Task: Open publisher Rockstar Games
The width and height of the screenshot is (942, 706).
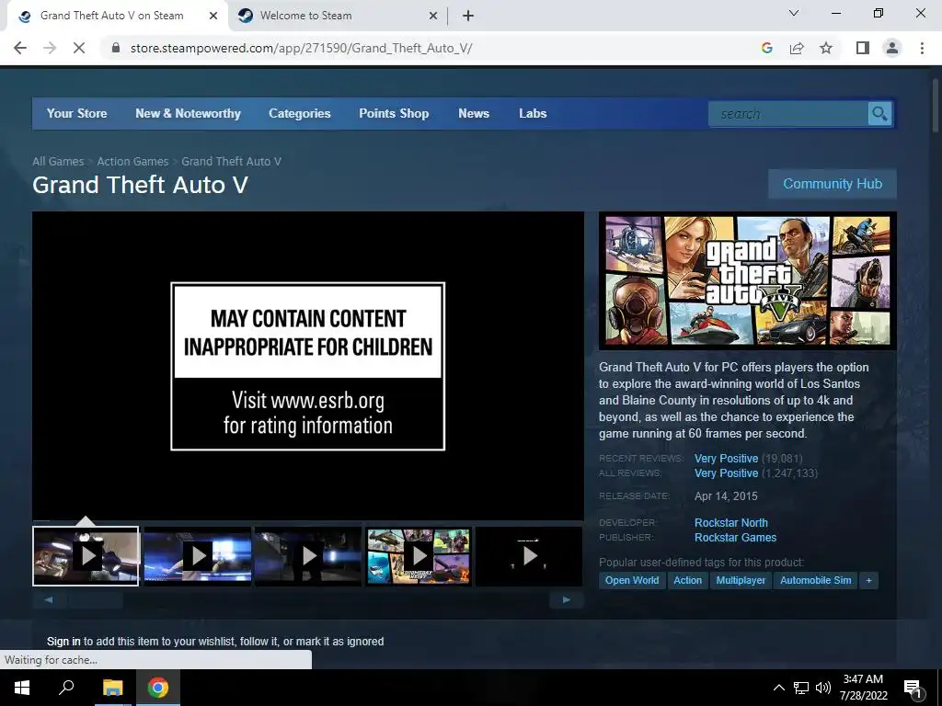Action: [735, 538]
